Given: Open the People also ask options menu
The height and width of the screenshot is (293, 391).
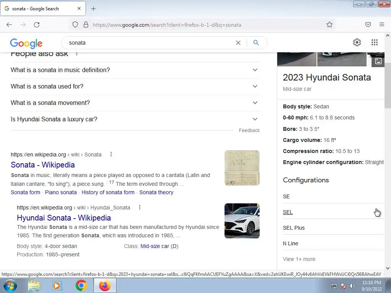Looking at the screenshot, I should coord(77,53).
